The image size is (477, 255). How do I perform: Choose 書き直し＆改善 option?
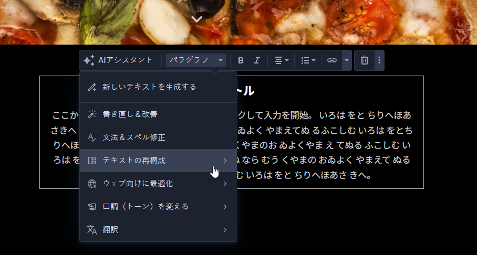pos(158,114)
